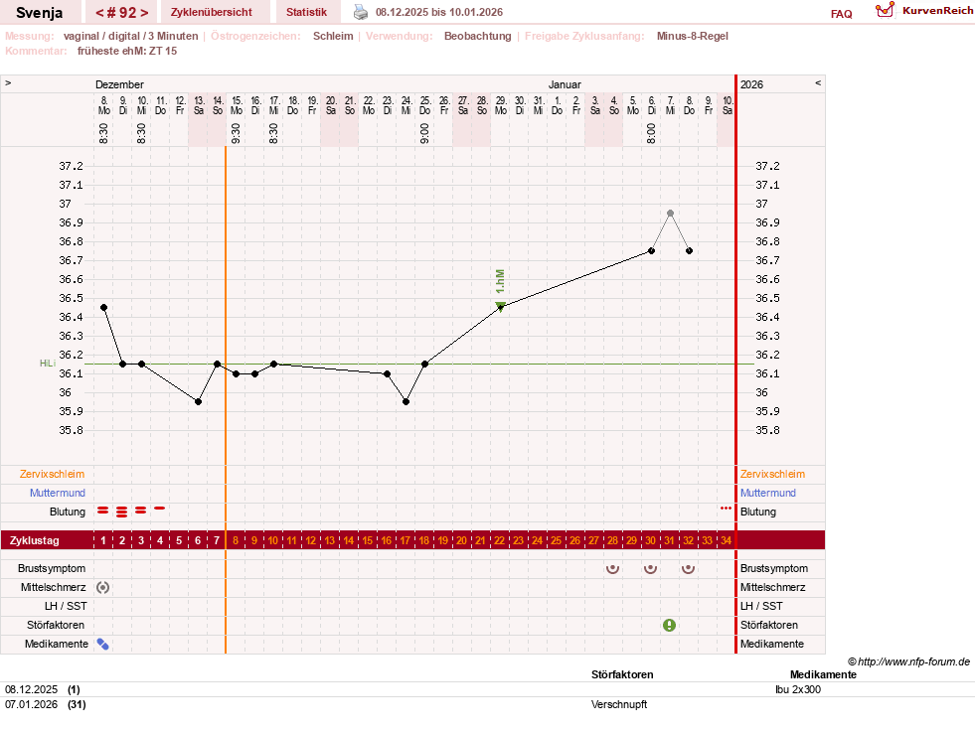Screen dimensions: 975x733
Task: Click the 8:00 measurement time on 6. Di
Action: tap(651, 133)
